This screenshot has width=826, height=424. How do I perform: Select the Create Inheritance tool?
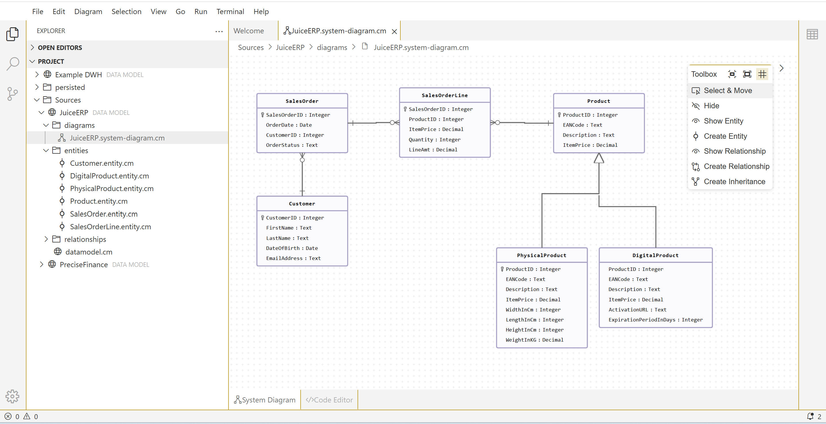click(x=734, y=181)
